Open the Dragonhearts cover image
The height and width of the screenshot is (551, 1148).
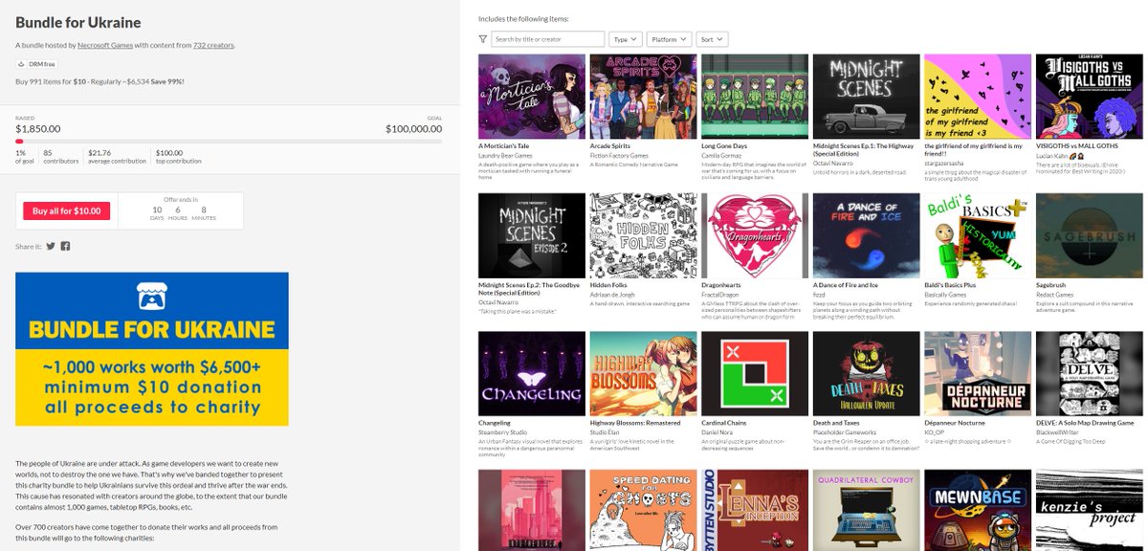755,235
